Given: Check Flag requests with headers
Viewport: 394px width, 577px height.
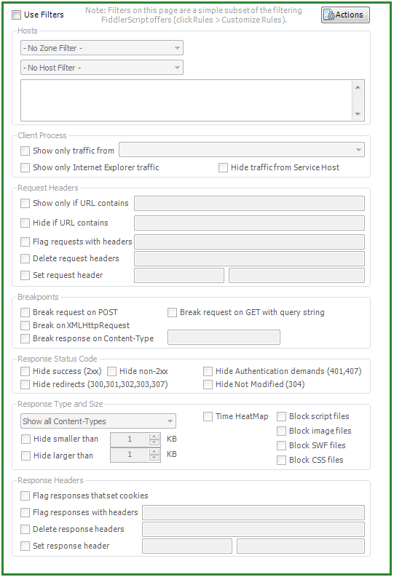Looking at the screenshot, I should (x=25, y=242).
